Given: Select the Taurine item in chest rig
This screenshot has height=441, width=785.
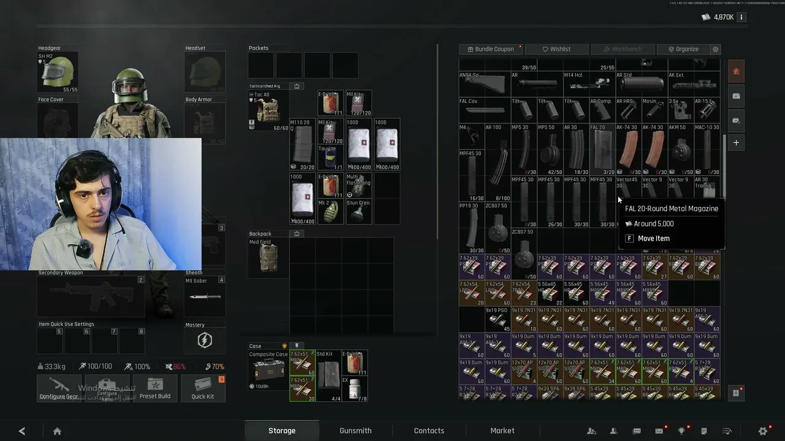Looking at the screenshot, I should (330, 158).
